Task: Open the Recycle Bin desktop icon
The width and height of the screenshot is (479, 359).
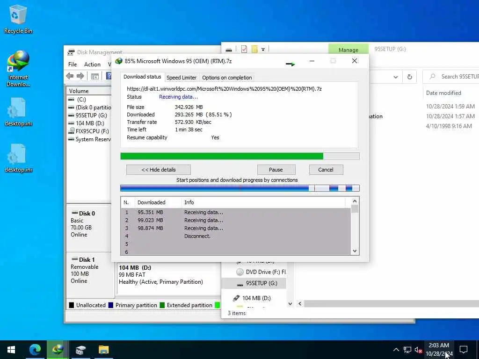Action: click(x=18, y=20)
